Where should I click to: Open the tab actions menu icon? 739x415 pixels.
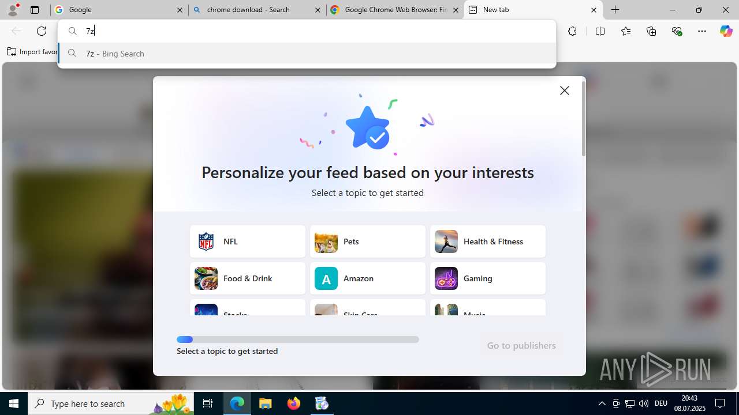pos(35,10)
